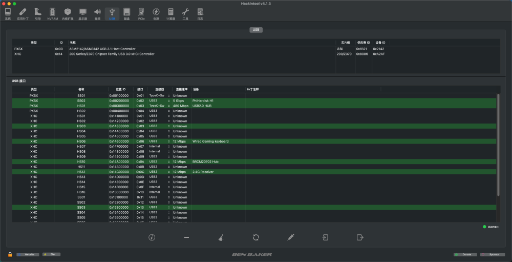Click the info icon below the USB table
This screenshot has width=512, height=262.
(x=152, y=237)
